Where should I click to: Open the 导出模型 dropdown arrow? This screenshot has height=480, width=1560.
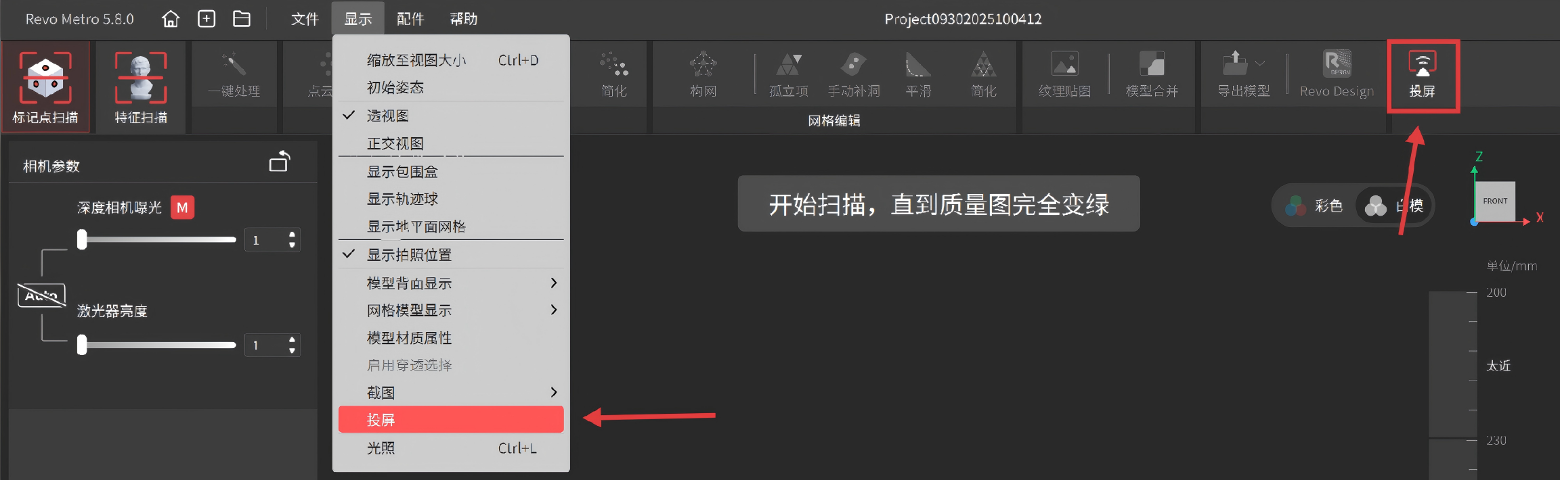[1260, 64]
